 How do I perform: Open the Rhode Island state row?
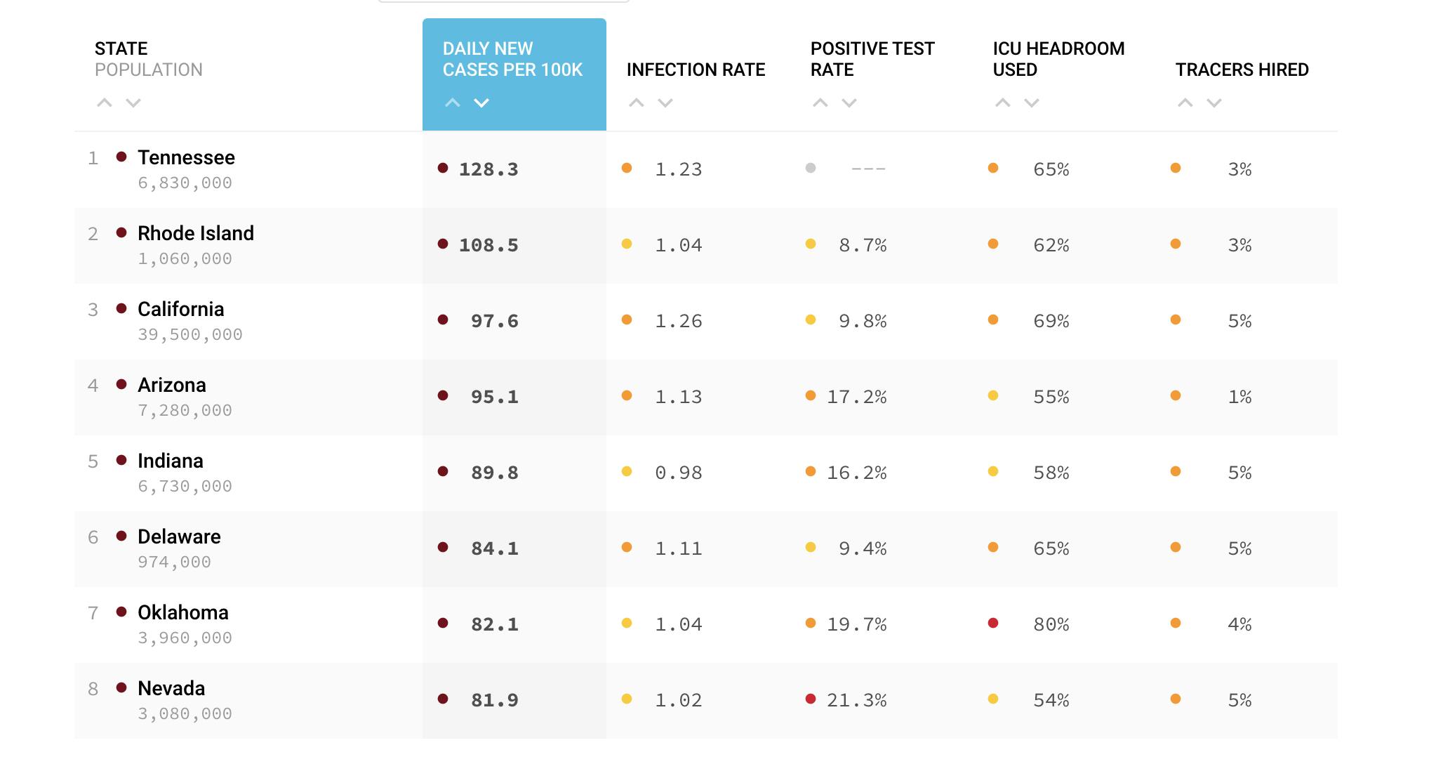pyautogui.click(x=195, y=233)
